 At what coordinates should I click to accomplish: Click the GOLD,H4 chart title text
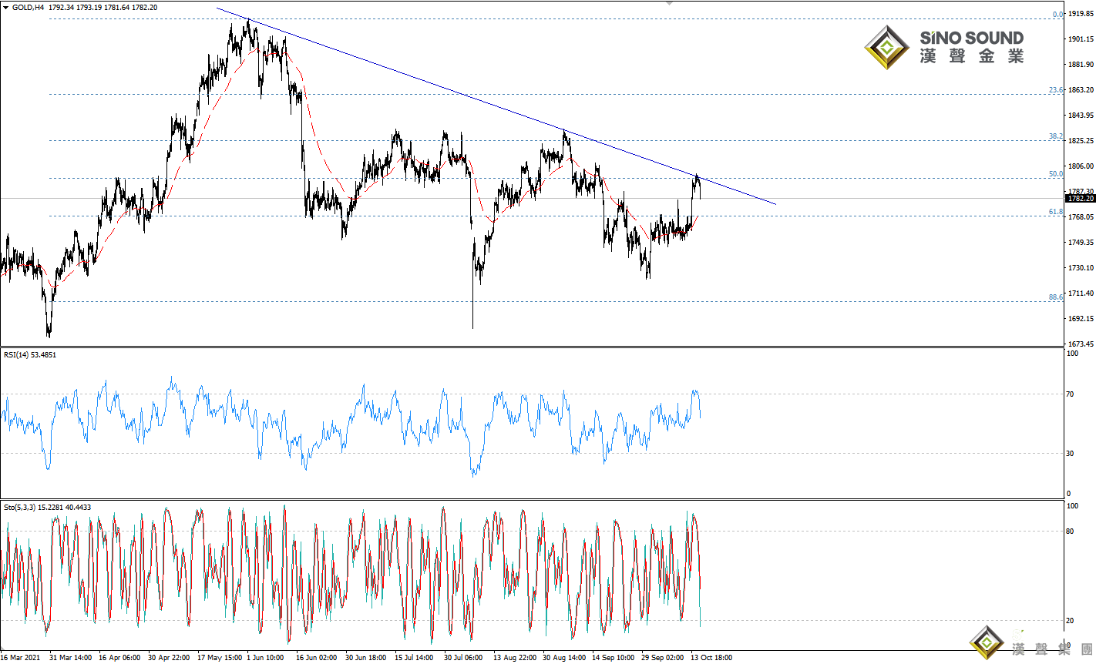(x=28, y=7)
